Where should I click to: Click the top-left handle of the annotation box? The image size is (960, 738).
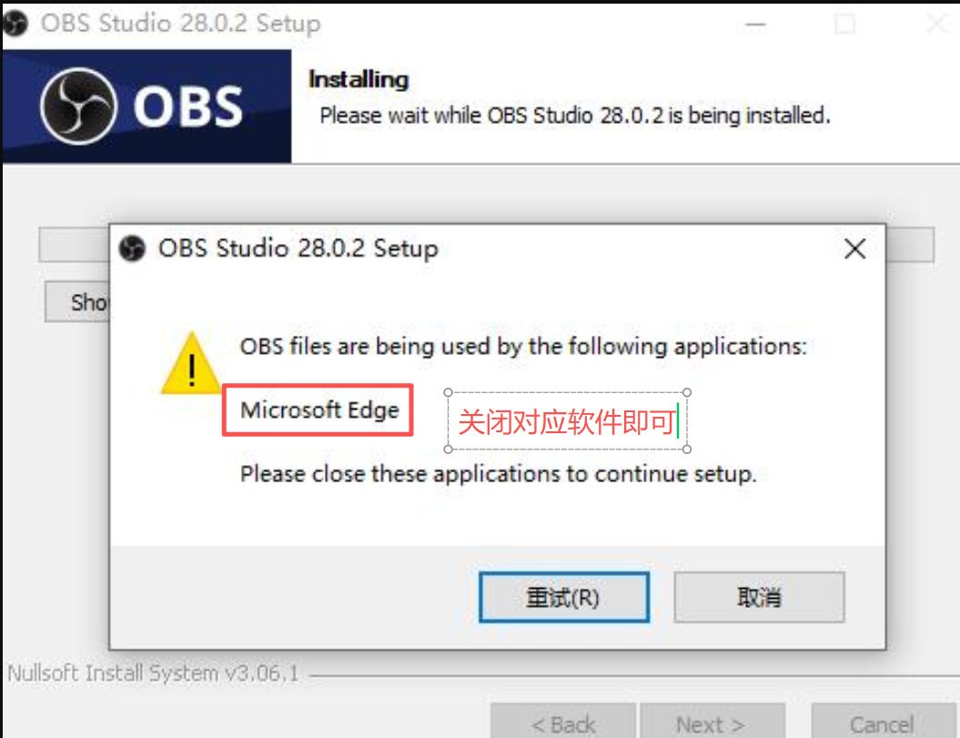point(449,392)
